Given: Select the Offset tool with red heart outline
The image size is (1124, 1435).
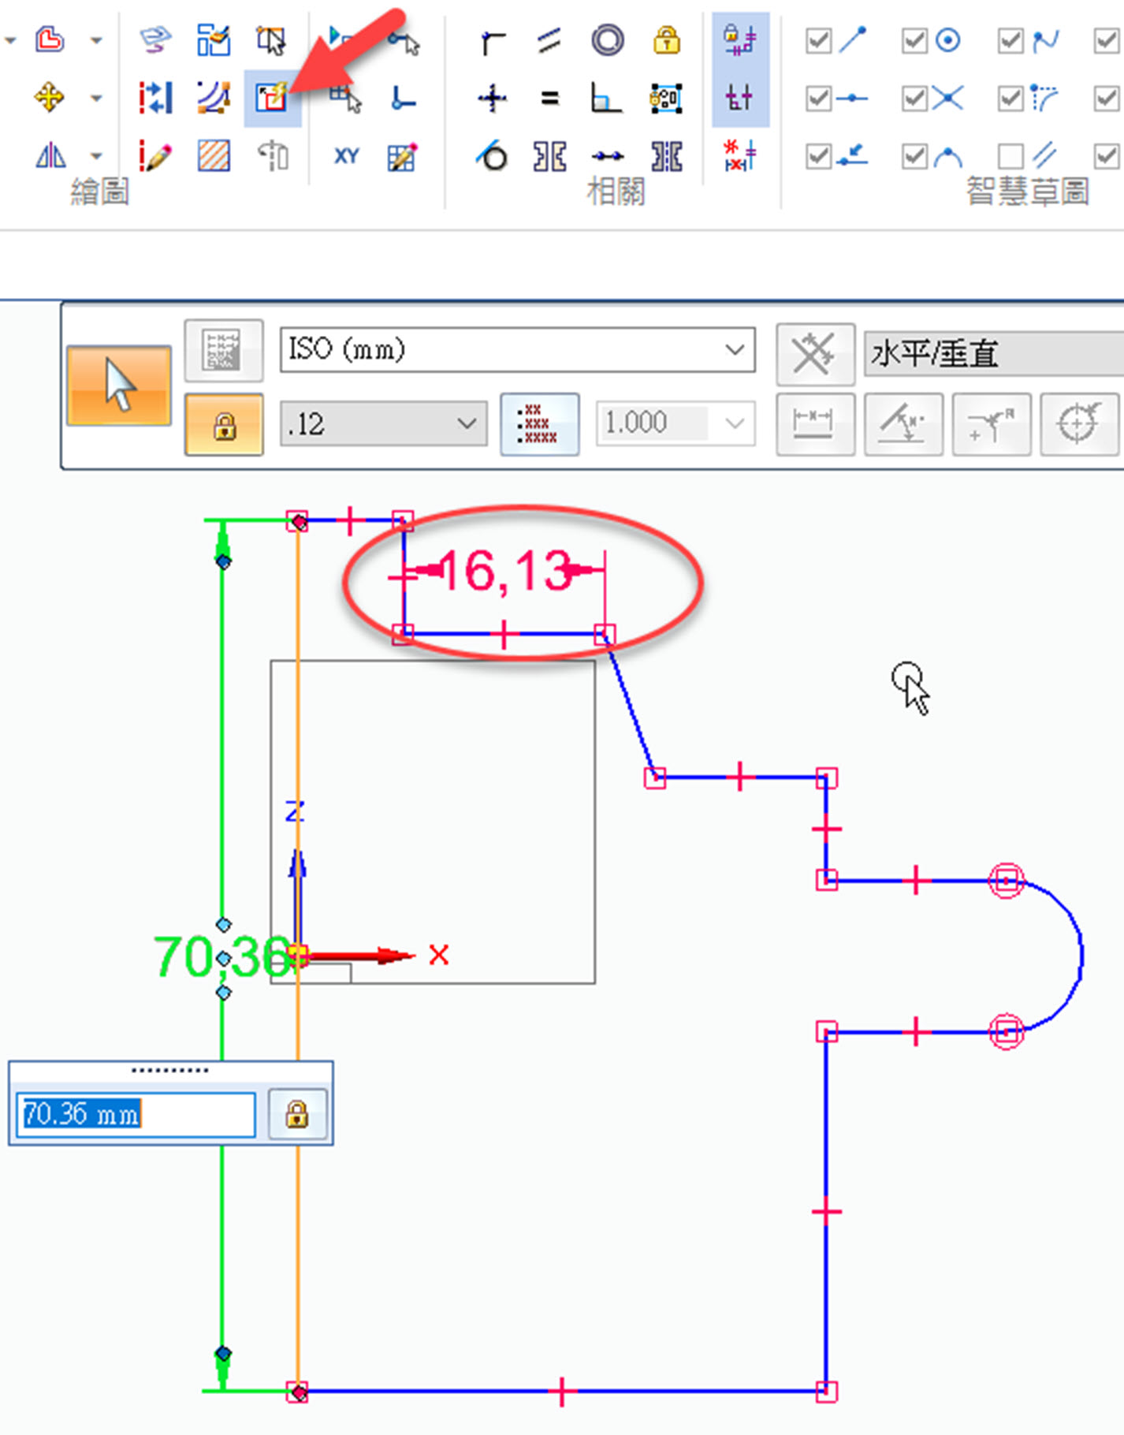Looking at the screenshot, I should pyautogui.click(x=50, y=39).
